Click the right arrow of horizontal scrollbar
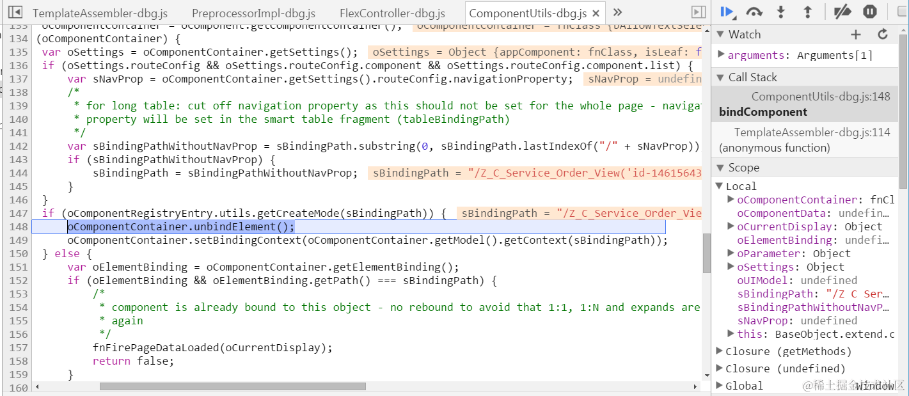 697,386
